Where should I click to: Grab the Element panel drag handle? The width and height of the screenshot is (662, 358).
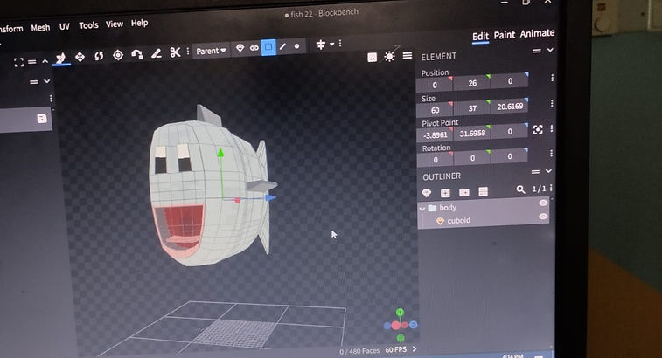537,51
